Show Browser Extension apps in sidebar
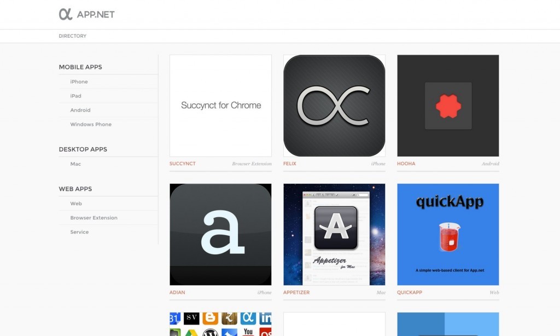 coord(94,218)
